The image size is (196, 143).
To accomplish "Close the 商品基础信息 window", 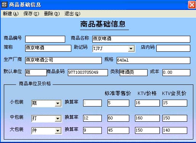I will [192, 5].
